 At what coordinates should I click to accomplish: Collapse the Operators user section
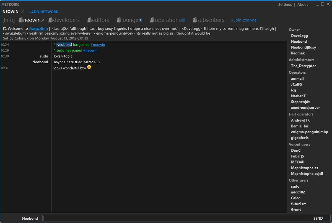click(297, 72)
